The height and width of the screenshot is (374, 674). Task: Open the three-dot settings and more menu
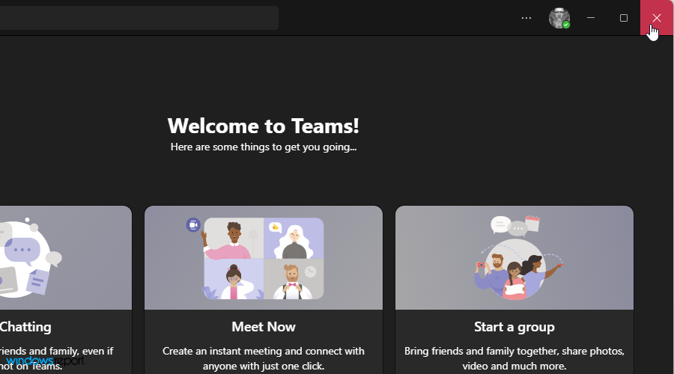tap(526, 18)
